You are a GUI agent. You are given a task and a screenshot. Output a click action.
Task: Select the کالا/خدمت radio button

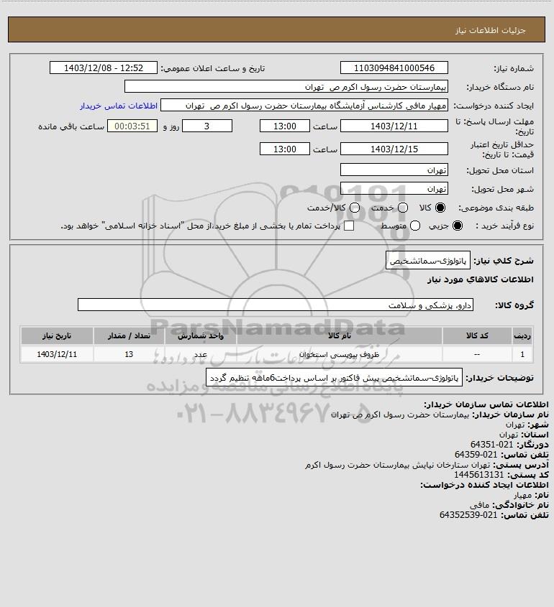point(354,208)
